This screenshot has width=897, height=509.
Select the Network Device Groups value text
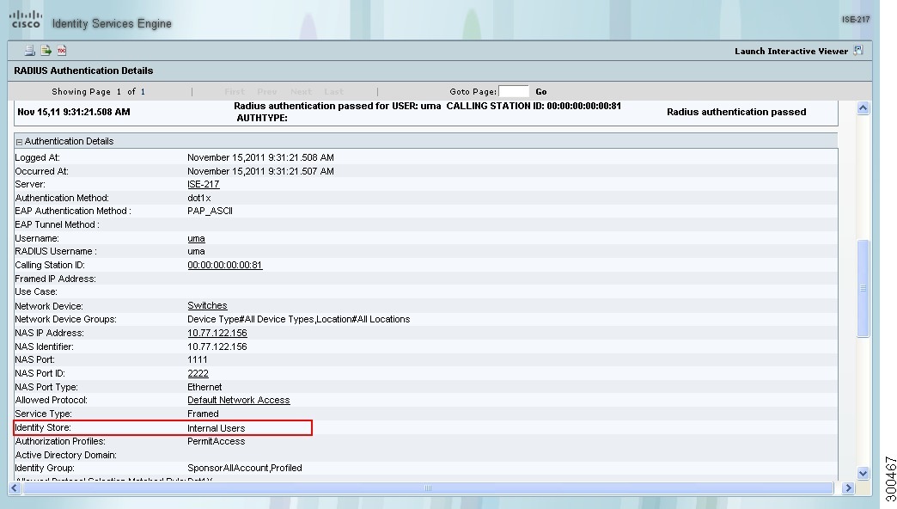coord(299,320)
